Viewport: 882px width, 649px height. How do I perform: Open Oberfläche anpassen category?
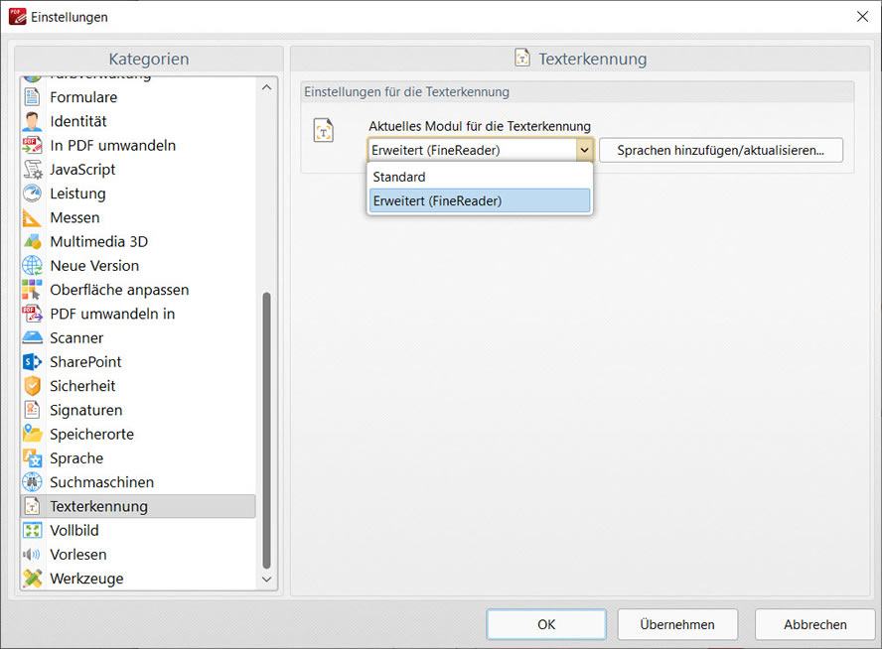[138, 290]
